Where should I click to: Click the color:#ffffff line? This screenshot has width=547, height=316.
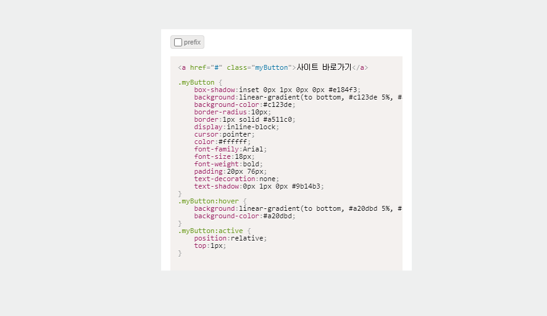222,142
